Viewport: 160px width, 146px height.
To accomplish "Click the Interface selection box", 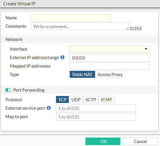I will 110,49.
